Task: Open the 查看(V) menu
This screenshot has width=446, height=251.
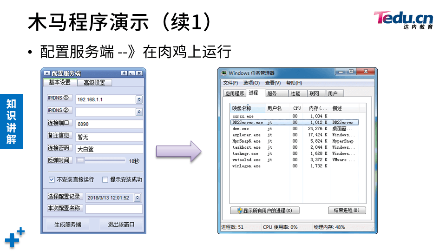Action: click(x=273, y=83)
